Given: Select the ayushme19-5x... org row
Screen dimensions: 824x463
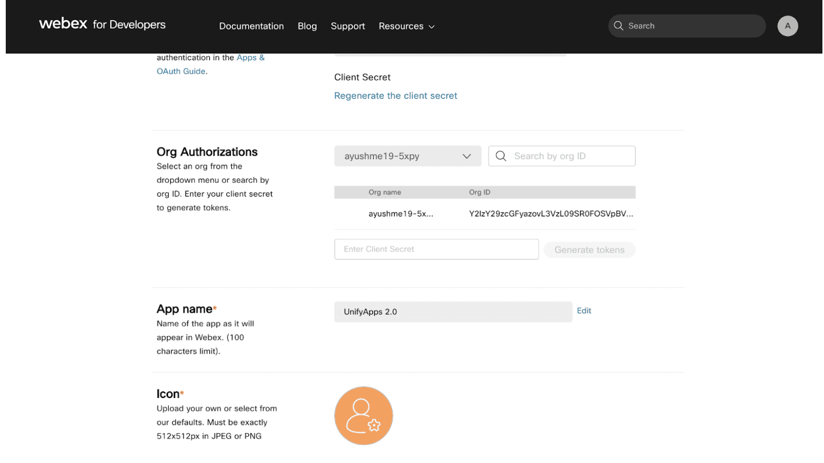Looking at the screenshot, I should coord(400,214).
